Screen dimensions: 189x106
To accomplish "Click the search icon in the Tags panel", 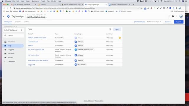I will click(110, 29).
